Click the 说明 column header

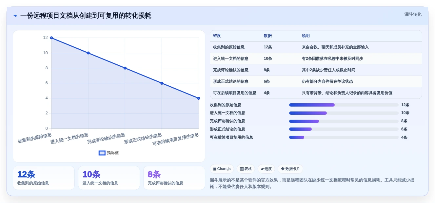(306, 36)
